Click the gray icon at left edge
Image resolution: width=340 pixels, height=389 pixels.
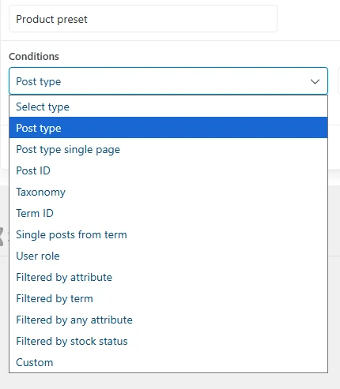2,237
